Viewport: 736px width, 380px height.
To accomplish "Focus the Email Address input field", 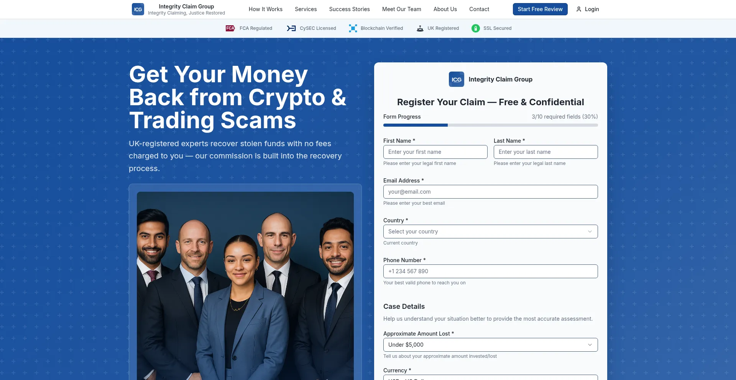I will (491, 192).
